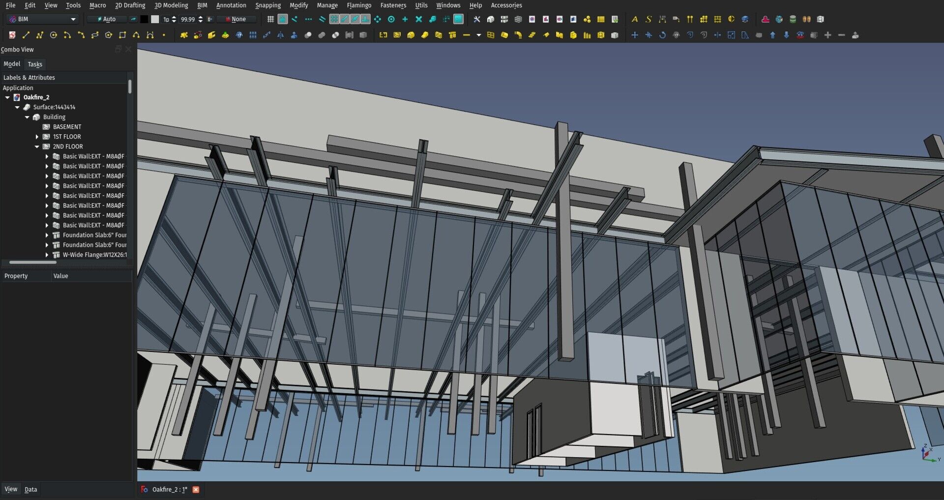Click the green database layers icon

point(793,19)
